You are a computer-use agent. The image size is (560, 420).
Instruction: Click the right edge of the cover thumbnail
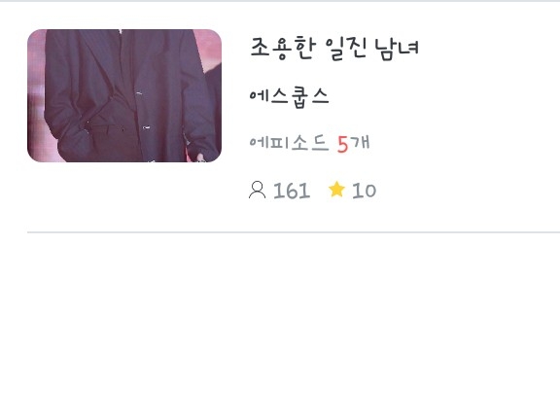point(219,95)
